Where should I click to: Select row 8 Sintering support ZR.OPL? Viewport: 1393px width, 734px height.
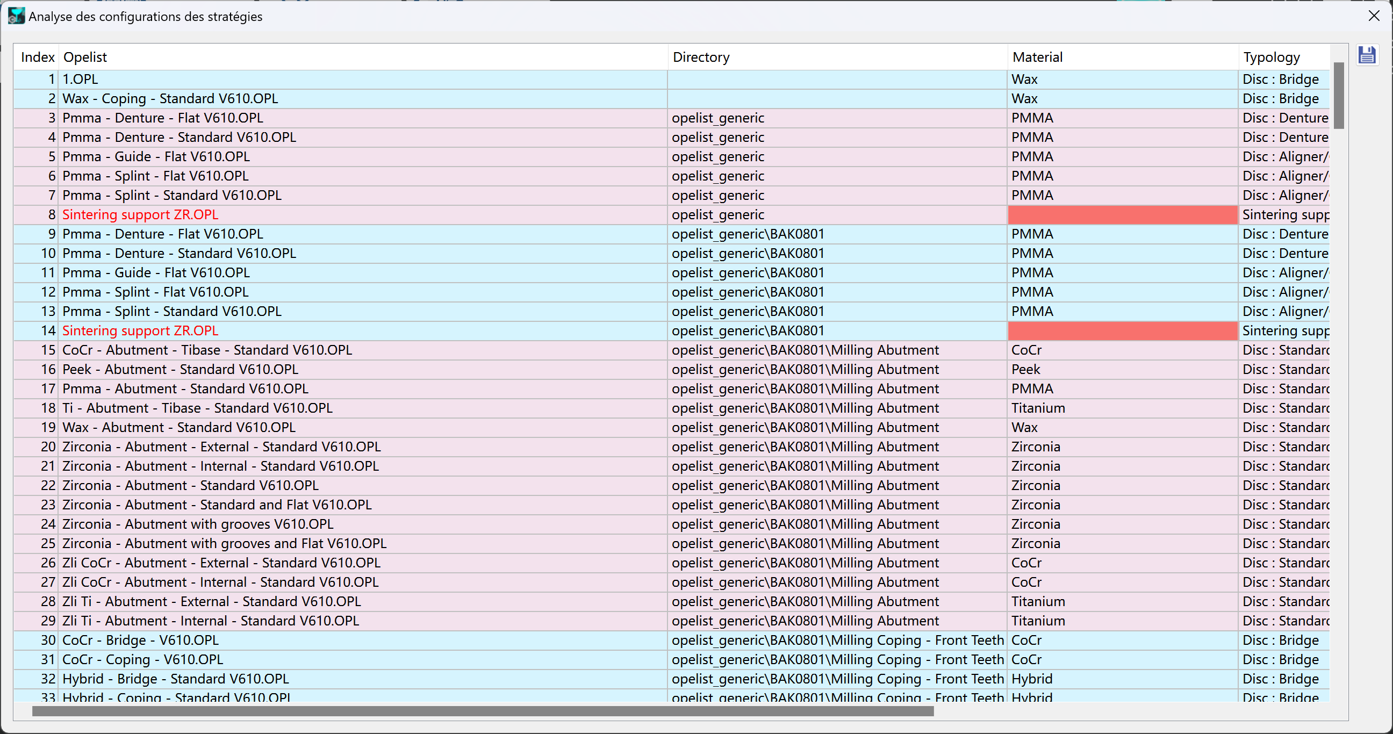pos(672,214)
